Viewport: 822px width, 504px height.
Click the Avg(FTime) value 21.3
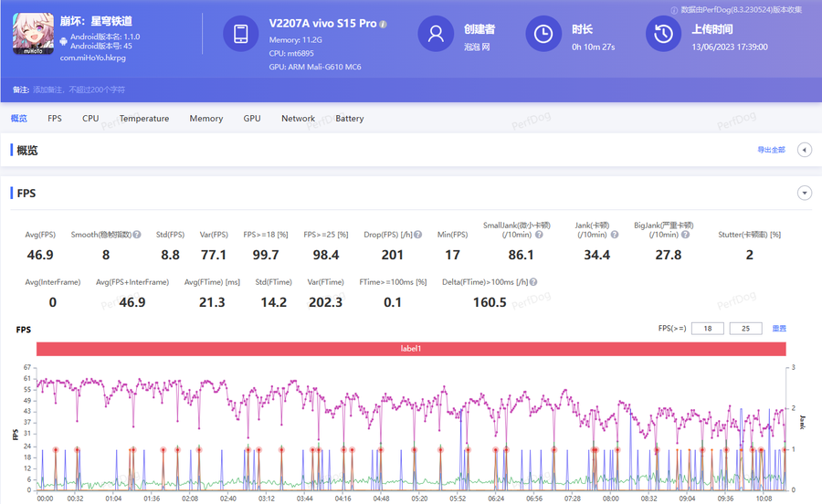click(212, 302)
